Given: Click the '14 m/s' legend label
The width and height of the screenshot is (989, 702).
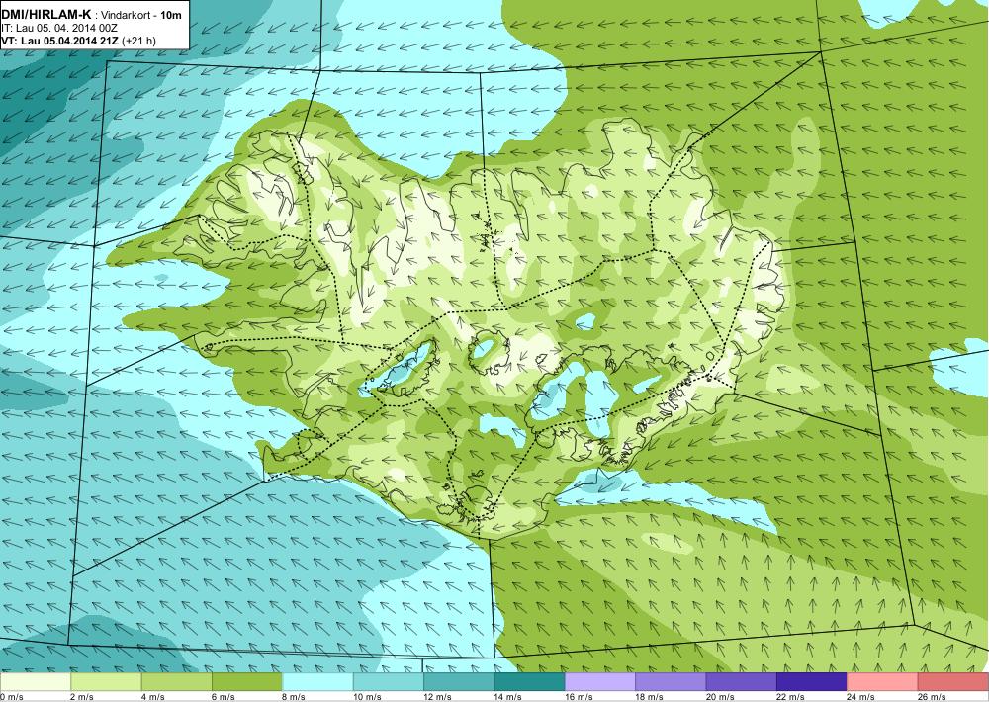Looking at the screenshot, I should (x=508, y=697).
